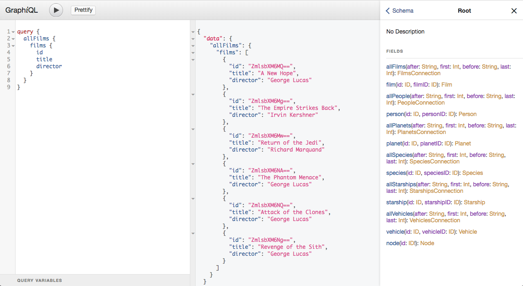This screenshot has height=286, width=523.
Task: Collapse the allFilms block at line 2
Action: pos(13,38)
